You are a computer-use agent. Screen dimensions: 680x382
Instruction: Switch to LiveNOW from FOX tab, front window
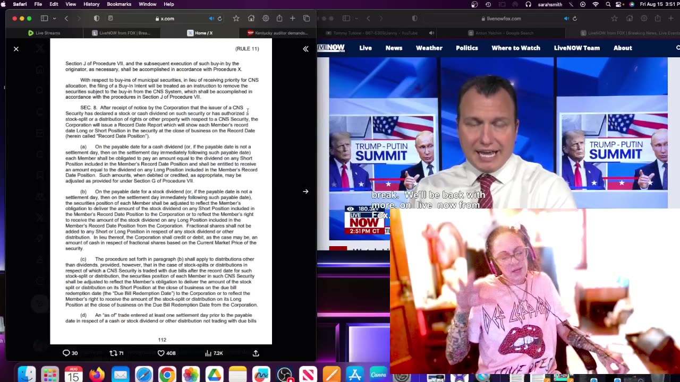point(122,33)
